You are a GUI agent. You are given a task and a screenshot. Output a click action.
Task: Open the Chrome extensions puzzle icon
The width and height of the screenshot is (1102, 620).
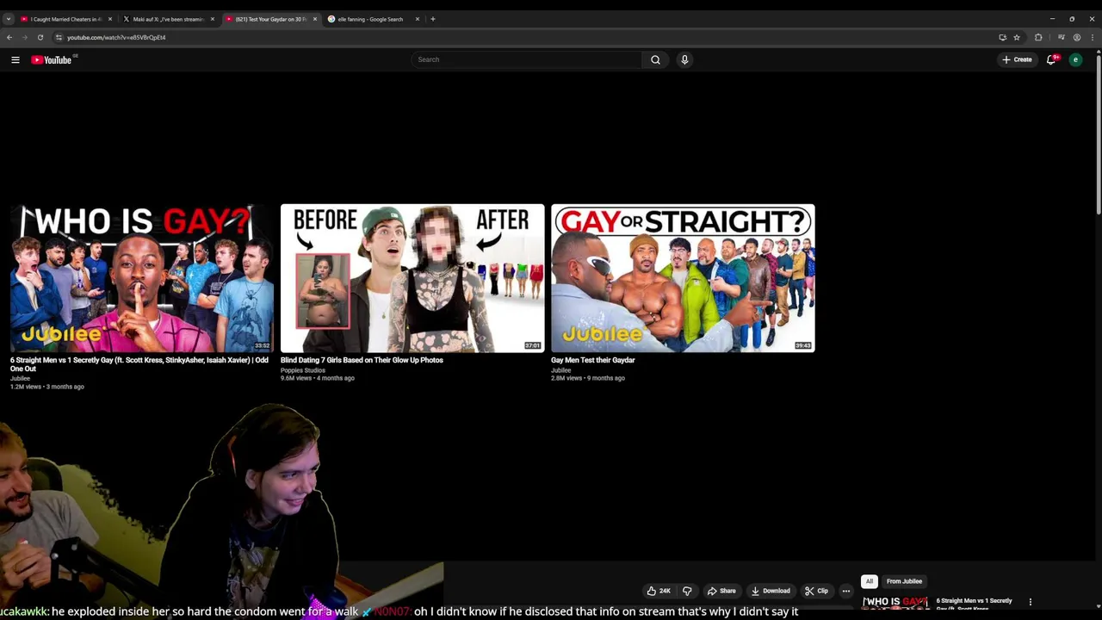tap(1038, 37)
